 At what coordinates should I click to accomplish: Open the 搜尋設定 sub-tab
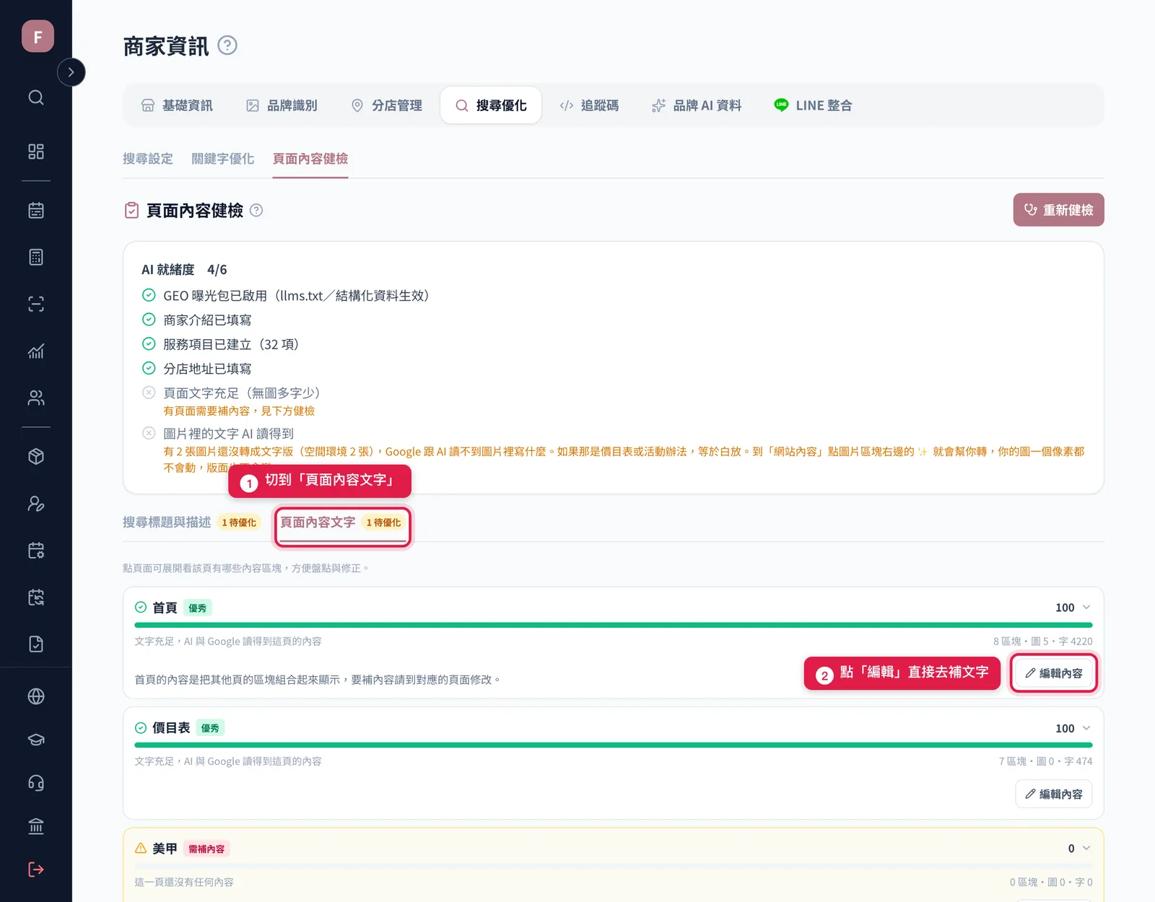pos(148,159)
